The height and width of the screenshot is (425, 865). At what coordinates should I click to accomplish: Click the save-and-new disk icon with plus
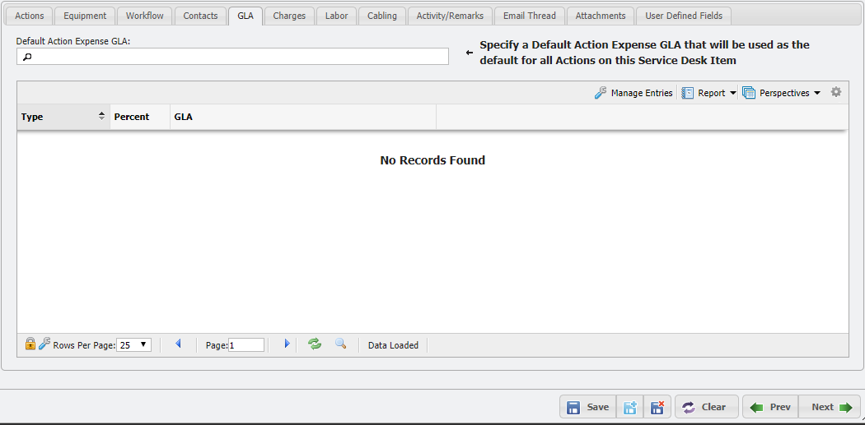pyautogui.click(x=630, y=407)
